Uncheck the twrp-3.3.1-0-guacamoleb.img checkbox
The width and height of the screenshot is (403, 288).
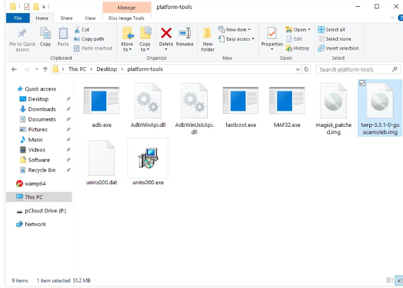362,83
